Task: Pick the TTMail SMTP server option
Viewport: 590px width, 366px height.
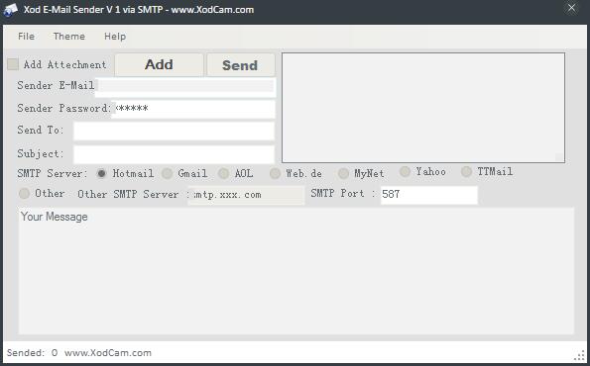Action: coord(466,172)
